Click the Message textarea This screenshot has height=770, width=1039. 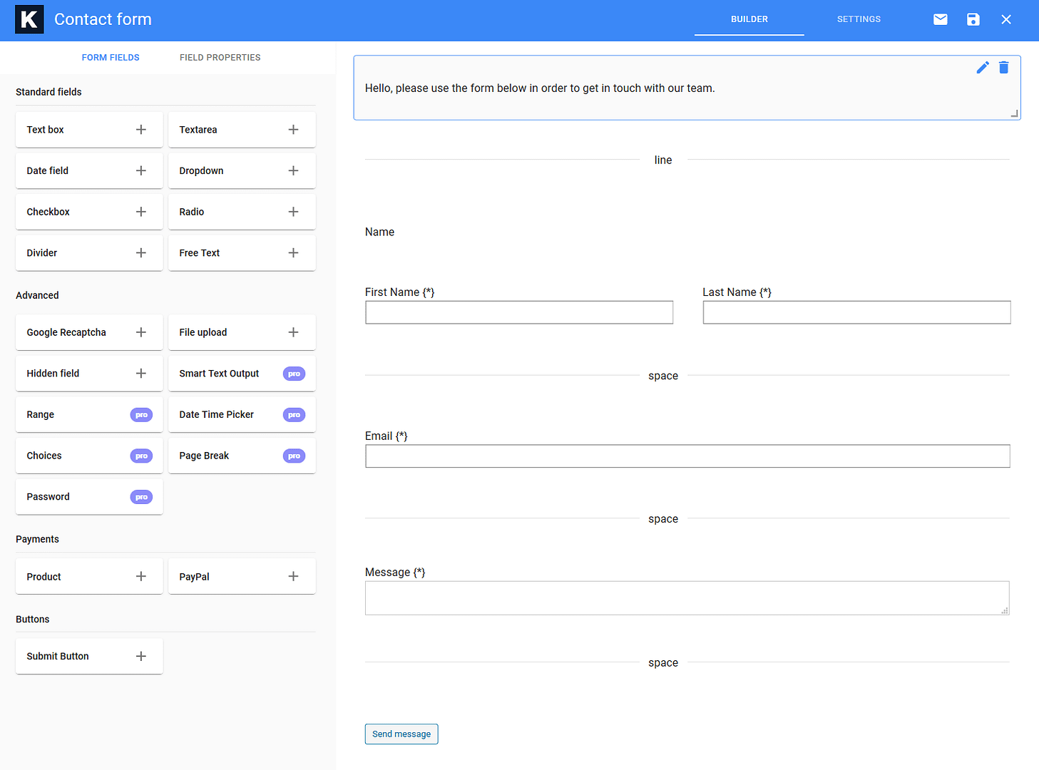[687, 598]
